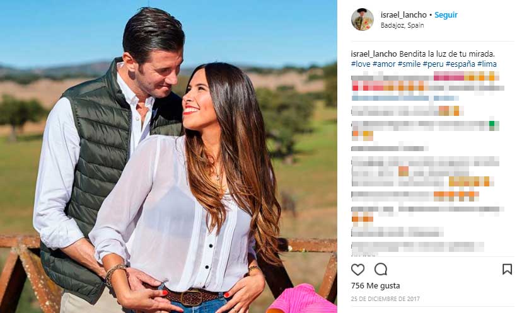Open the #amor hashtag
517x313 pixels.
pyautogui.click(x=384, y=64)
